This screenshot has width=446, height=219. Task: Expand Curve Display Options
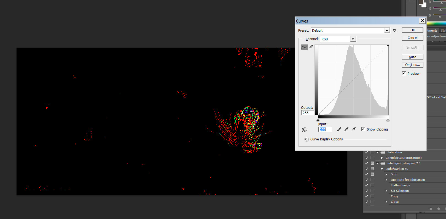click(307, 139)
